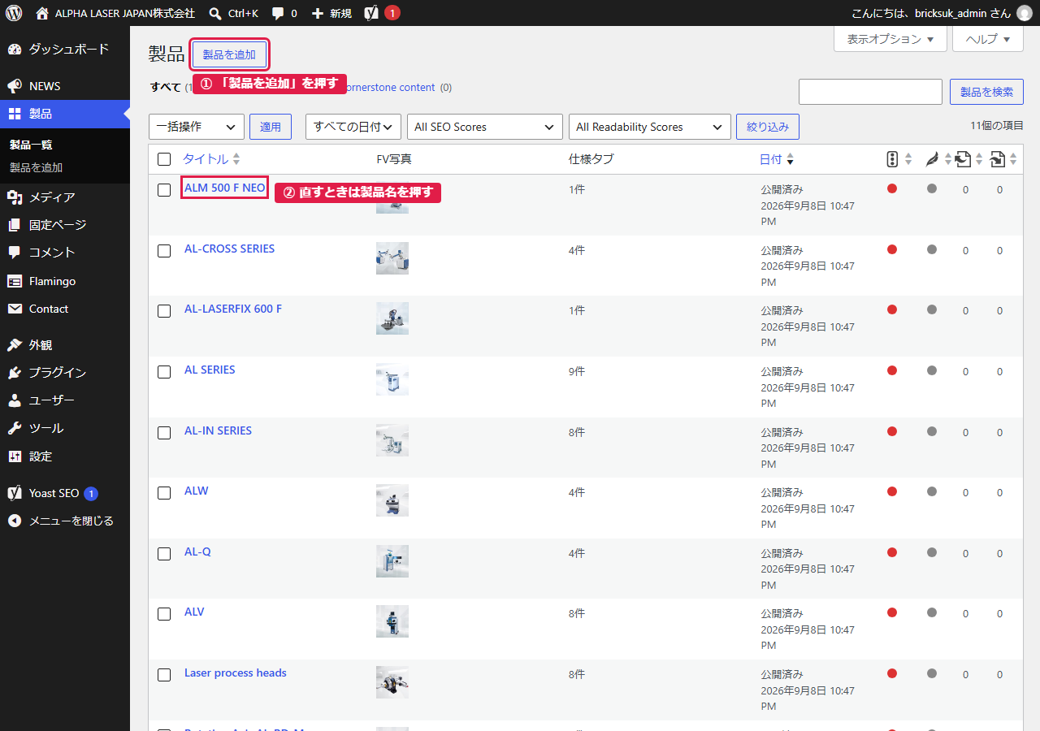
Task: Click the 製品を追加 button beside heading
Action: 229,54
